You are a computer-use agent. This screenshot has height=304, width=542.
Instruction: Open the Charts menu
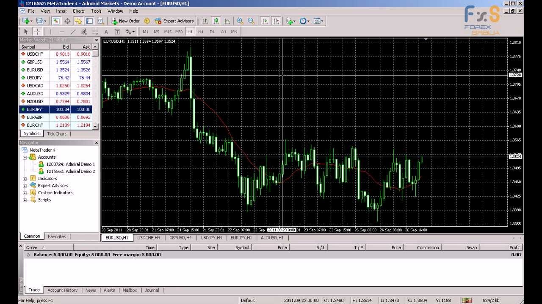(79, 11)
